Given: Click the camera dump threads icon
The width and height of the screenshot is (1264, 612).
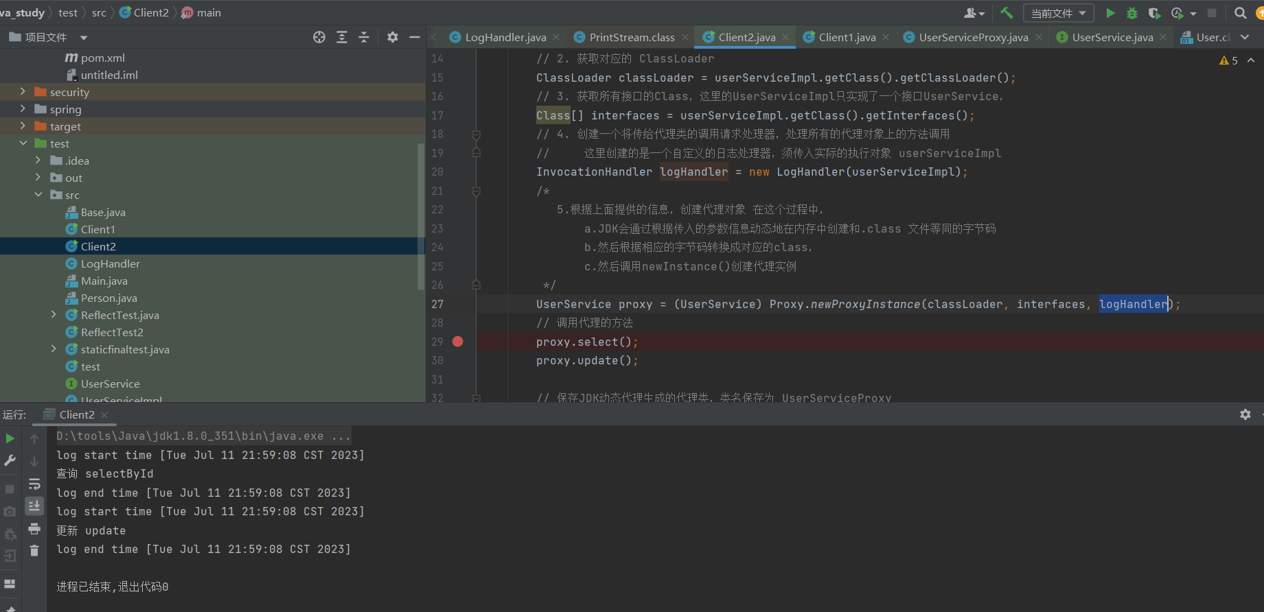Looking at the screenshot, I should [x=10, y=511].
